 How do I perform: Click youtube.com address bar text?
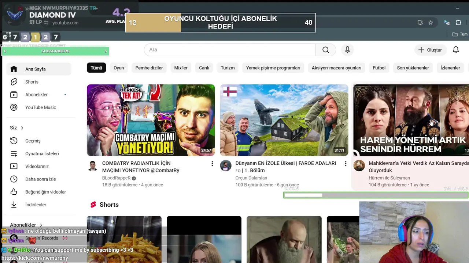coord(65,23)
